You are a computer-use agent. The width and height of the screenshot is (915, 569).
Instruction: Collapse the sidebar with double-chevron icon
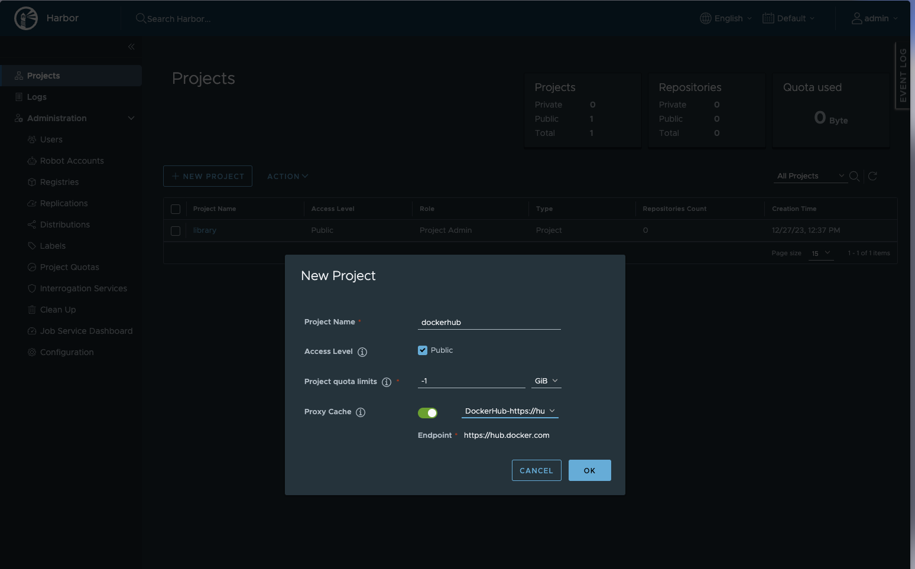click(x=131, y=47)
